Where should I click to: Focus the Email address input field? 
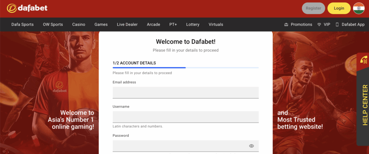point(186,92)
